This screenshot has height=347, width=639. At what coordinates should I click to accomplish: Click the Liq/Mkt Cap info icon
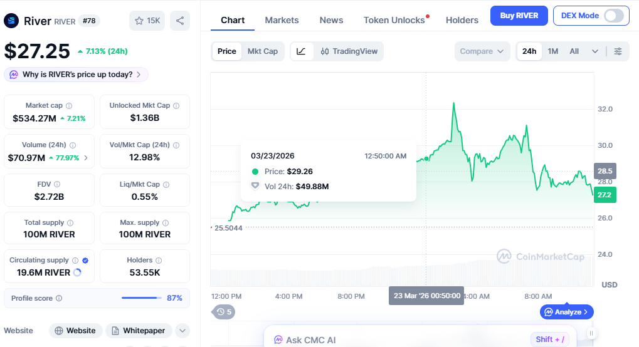click(x=166, y=185)
